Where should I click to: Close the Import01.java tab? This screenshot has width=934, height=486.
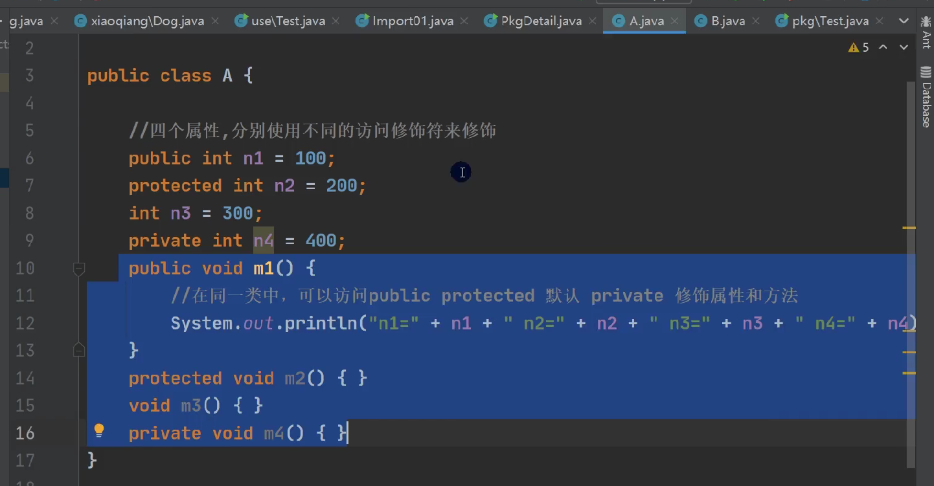(x=464, y=21)
